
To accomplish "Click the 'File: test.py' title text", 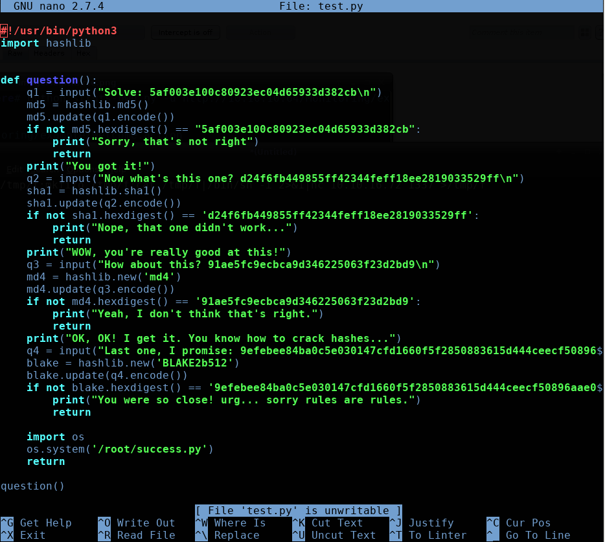I will [x=321, y=6].
